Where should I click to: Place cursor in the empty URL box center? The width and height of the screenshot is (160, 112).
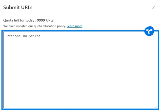[80, 70]
